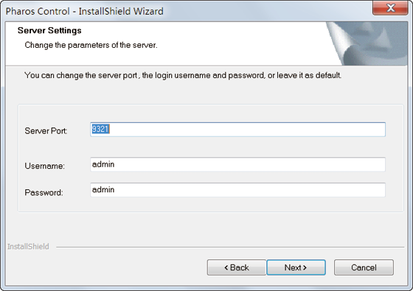Click the InstallShield branding text
The image size is (413, 291).
click(x=28, y=246)
